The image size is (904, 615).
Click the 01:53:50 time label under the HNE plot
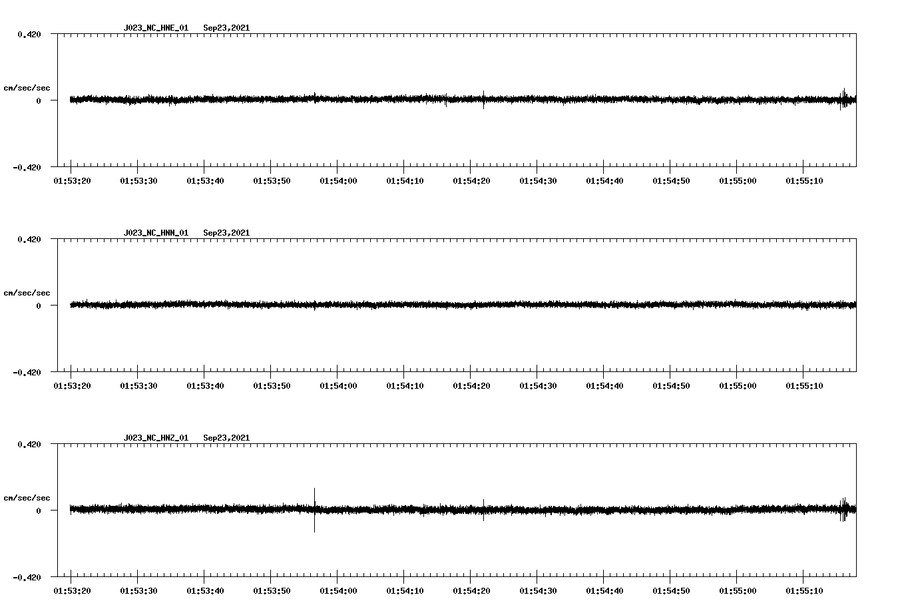click(272, 181)
